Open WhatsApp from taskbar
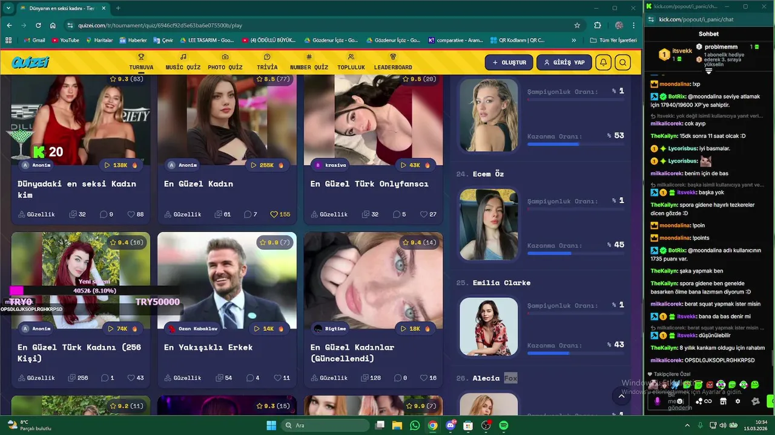This screenshot has height=435, width=775. 415,425
